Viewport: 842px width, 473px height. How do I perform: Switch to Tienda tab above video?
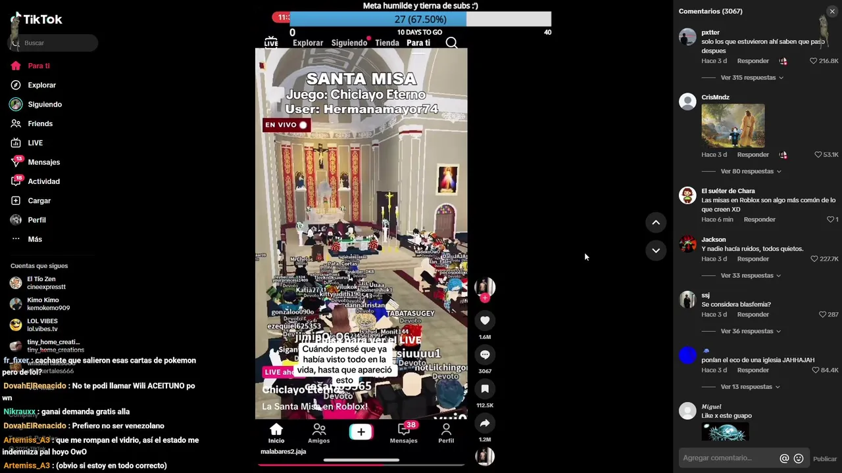click(387, 43)
